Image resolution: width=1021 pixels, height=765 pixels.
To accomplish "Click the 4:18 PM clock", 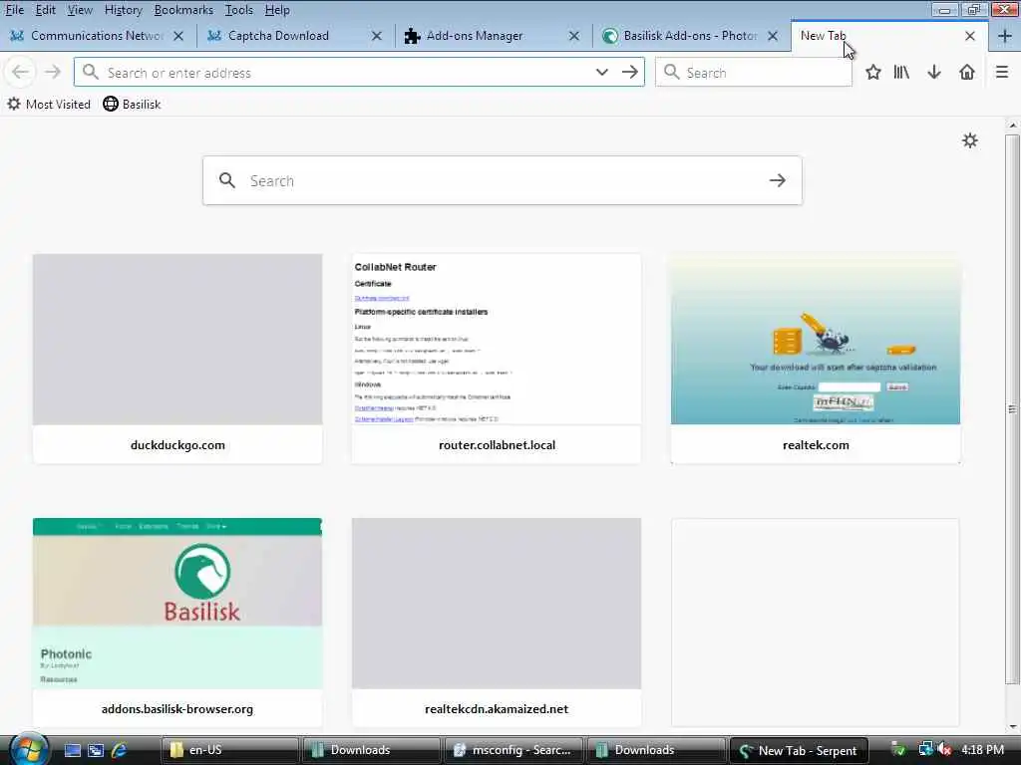I will pyautogui.click(x=982, y=750).
